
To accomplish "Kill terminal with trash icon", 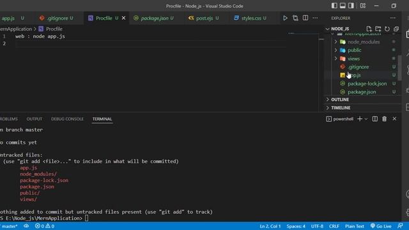I will click(384, 119).
